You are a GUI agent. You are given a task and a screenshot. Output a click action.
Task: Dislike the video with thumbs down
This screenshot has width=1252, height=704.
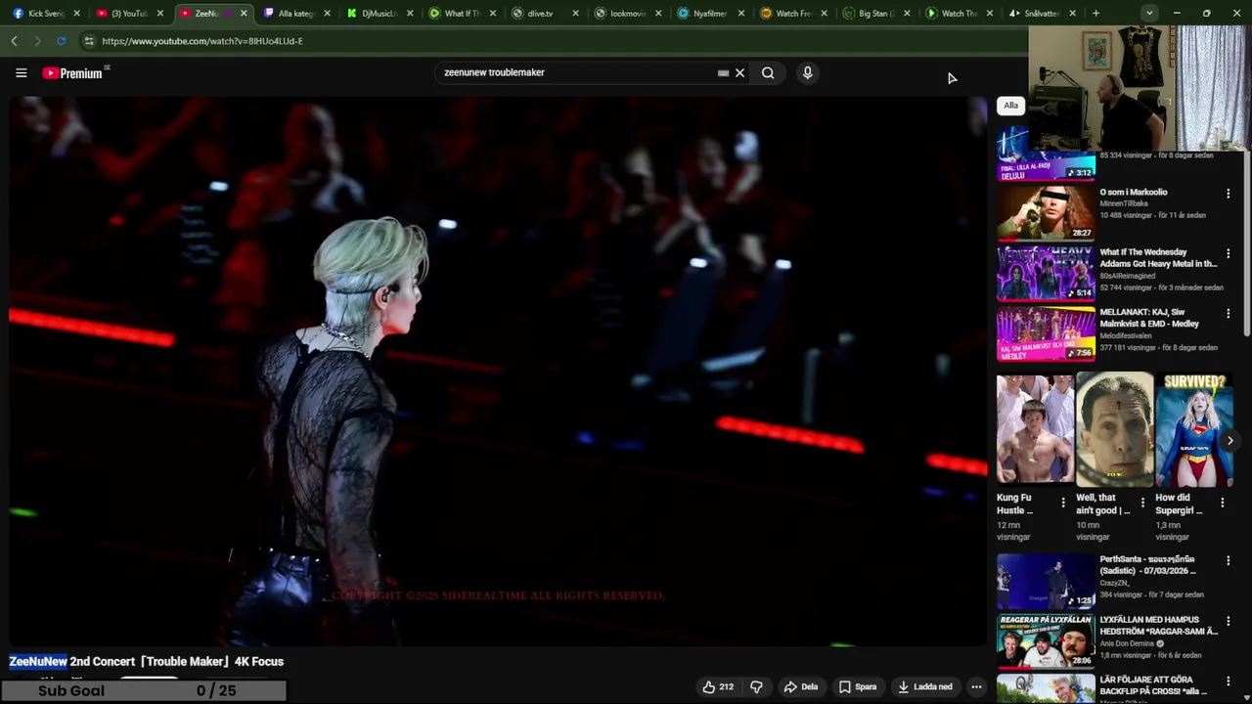(x=756, y=686)
